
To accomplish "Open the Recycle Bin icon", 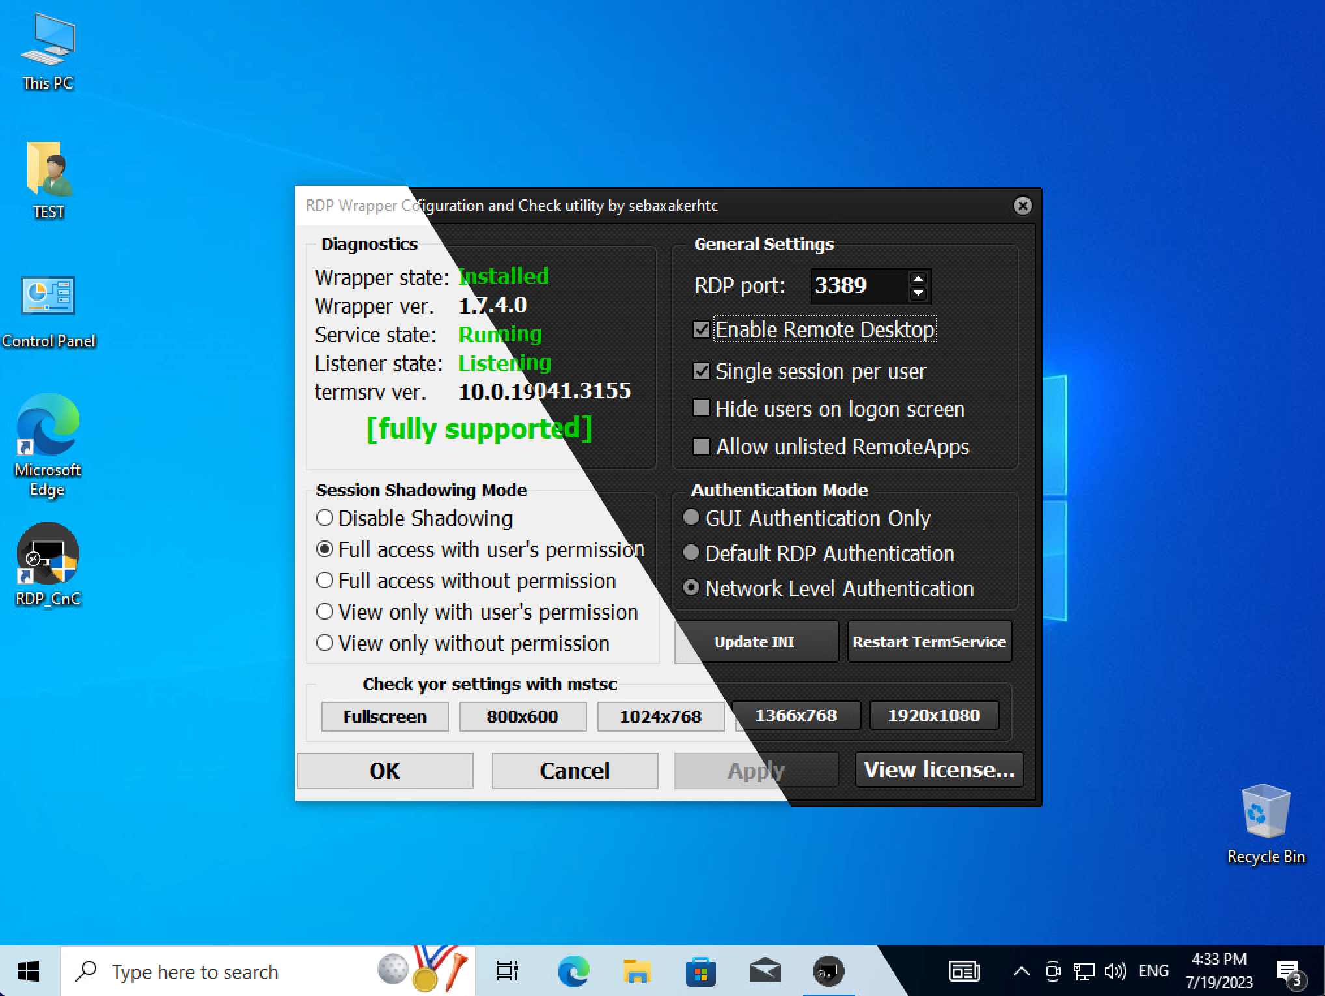I will point(1265,812).
